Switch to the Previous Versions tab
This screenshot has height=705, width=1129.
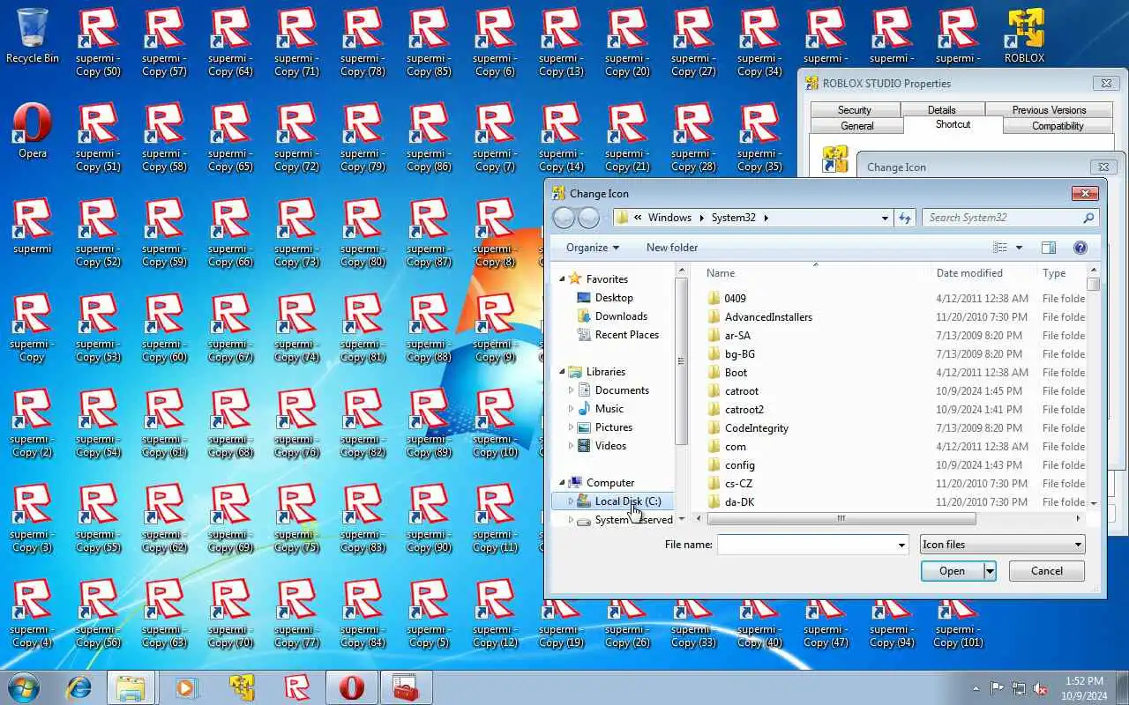pos(1049,109)
